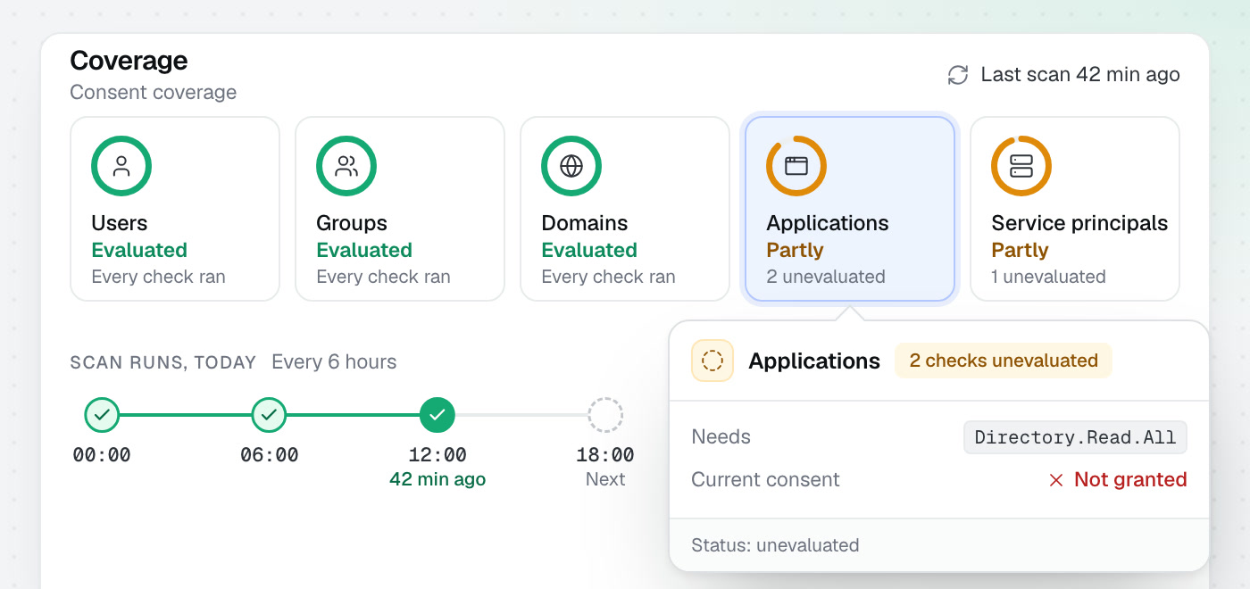Click the 'Evaluated' status under Groups
1250x589 pixels.
[x=364, y=251]
